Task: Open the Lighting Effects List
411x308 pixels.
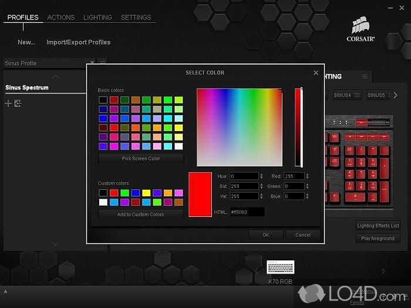Action: [378, 226]
